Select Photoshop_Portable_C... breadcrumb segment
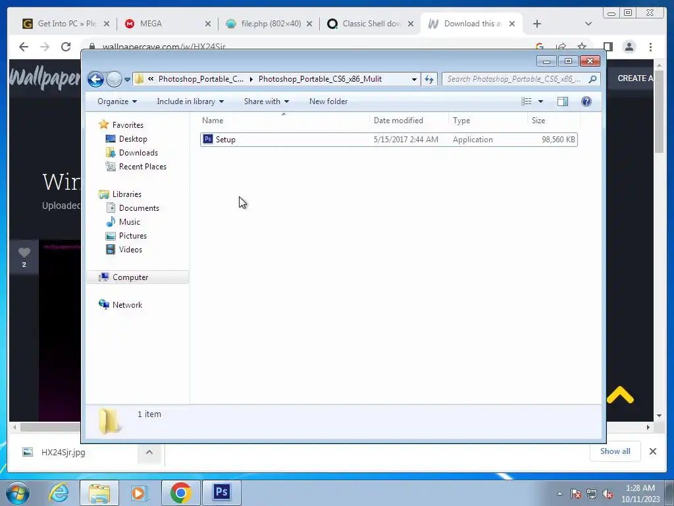 tap(201, 79)
